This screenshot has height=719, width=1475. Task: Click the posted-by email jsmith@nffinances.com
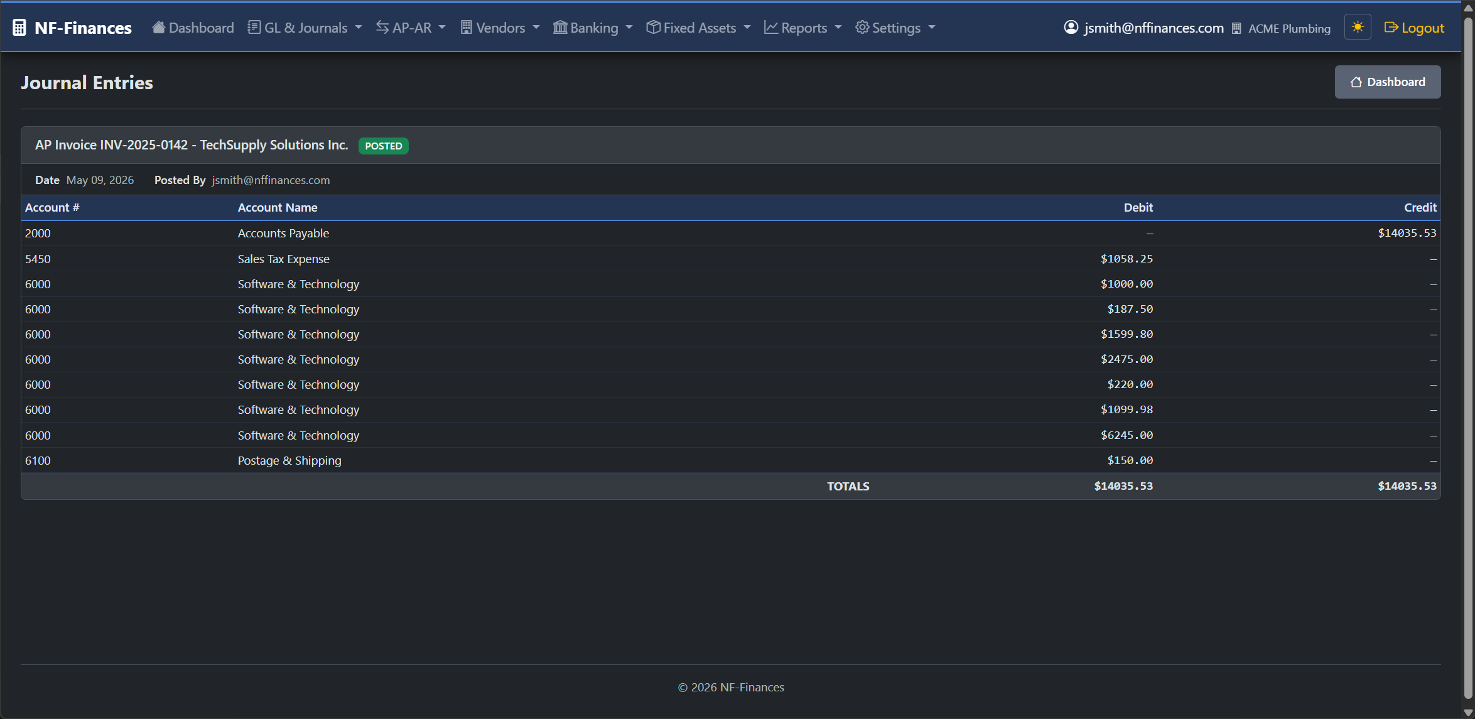tap(271, 180)
